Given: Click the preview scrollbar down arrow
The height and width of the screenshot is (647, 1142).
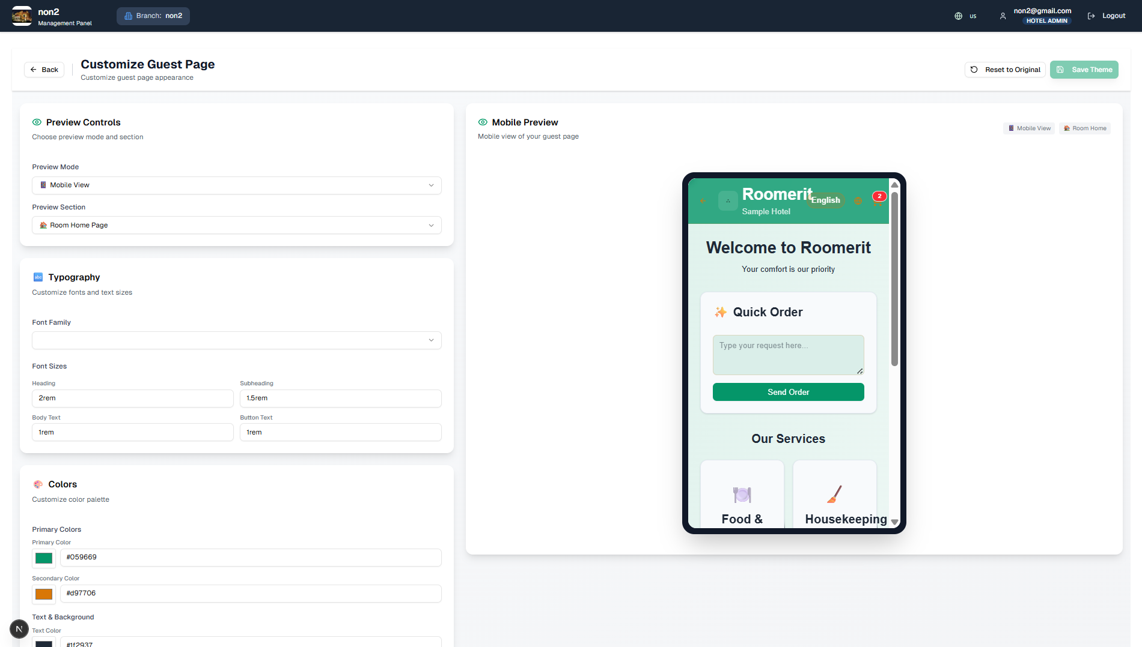Looking at the screenshot, I should [894, 522].
